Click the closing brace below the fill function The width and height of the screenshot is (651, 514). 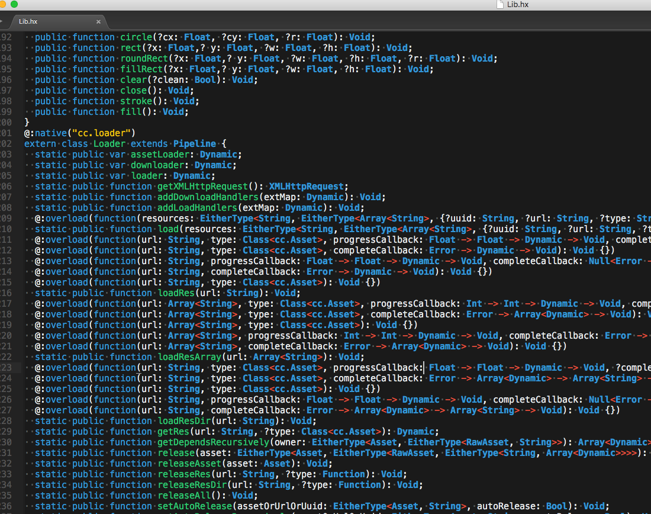click(27, 122)
